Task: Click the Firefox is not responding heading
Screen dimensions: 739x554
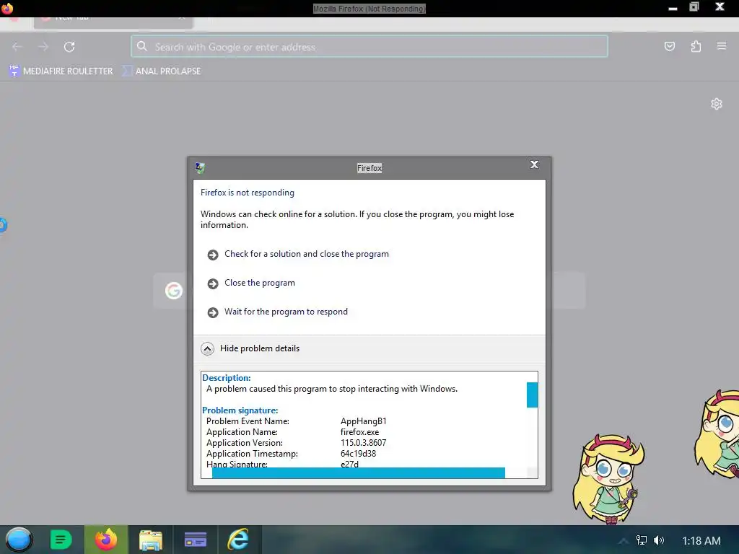Action: (248, 193)
